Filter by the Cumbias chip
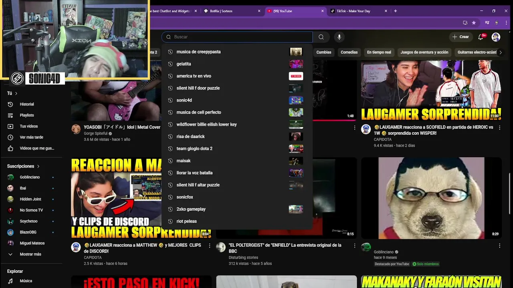 324,52
